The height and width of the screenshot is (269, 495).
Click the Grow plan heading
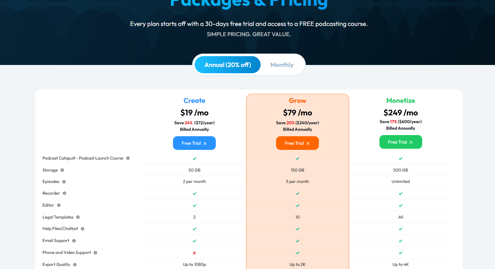click(297, 101)
